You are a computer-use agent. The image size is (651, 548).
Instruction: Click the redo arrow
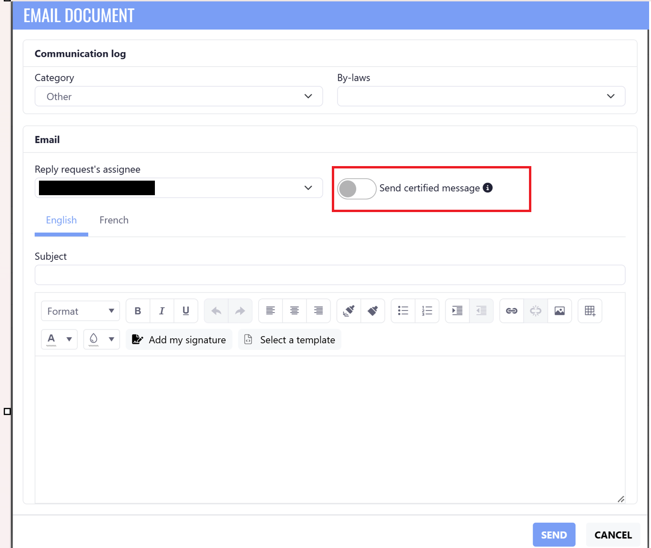240,311
